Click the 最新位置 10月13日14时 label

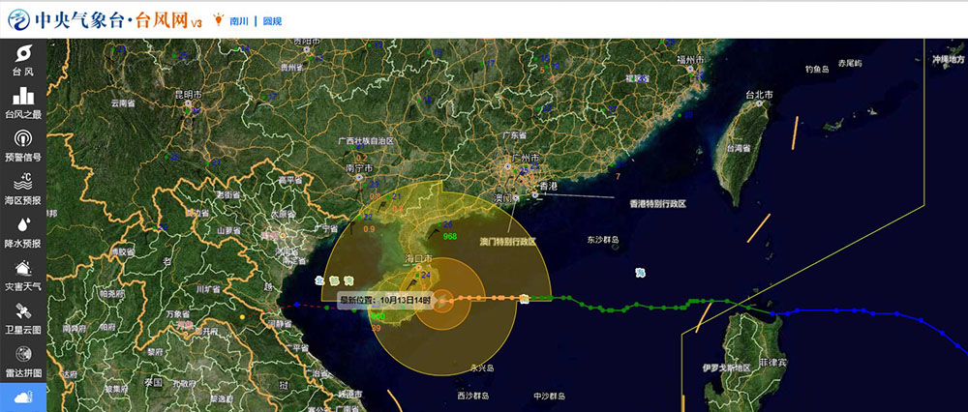click(384, 301)
